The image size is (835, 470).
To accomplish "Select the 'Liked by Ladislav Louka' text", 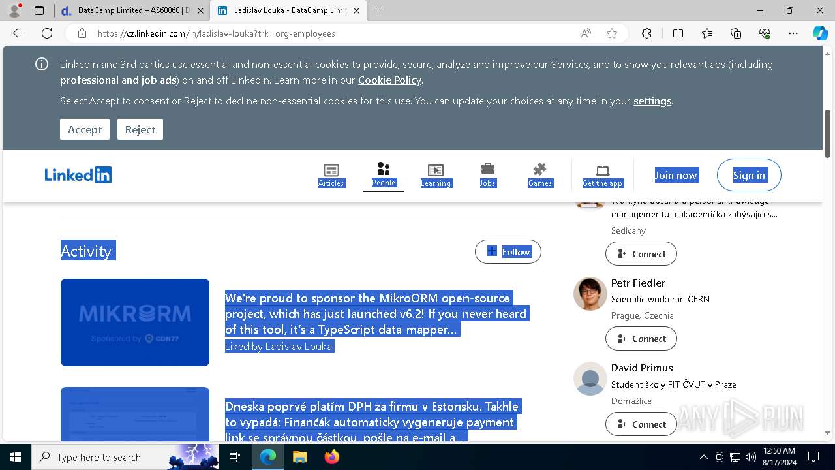I will pyautogui.click(x=279, y=347).
